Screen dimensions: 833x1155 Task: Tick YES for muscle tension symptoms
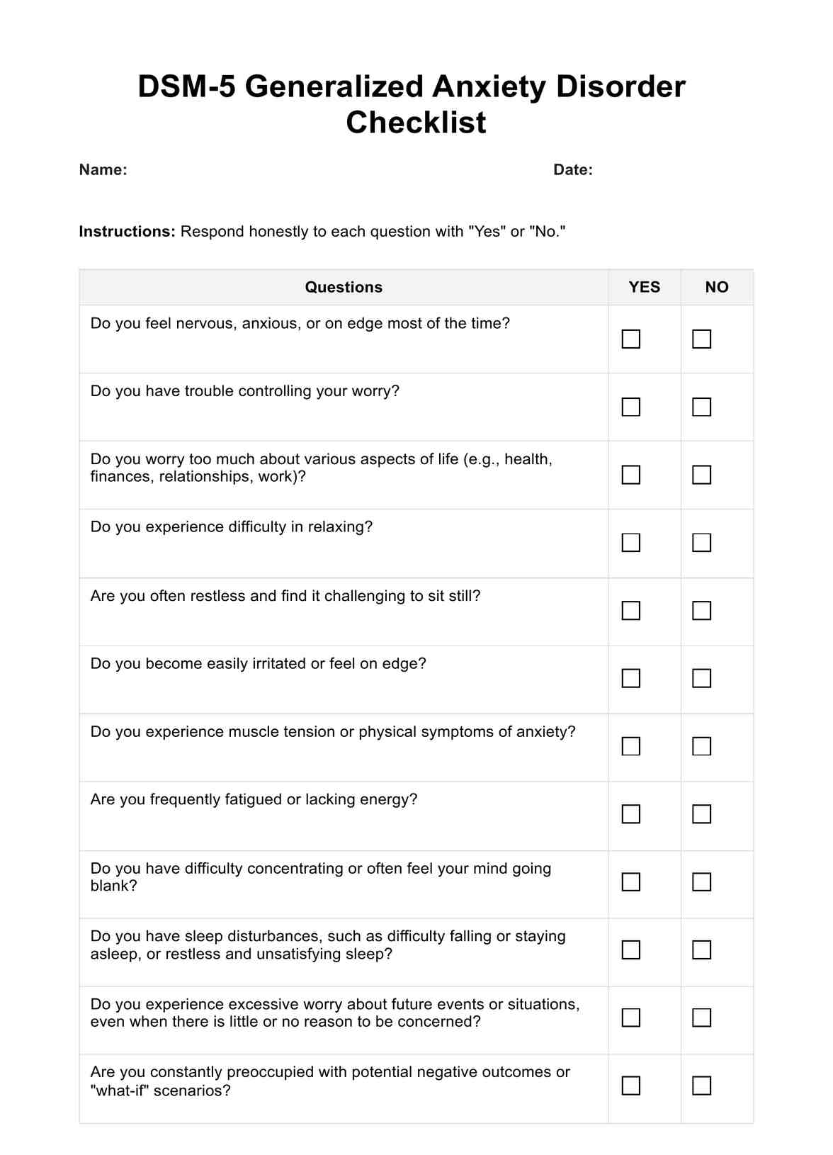click(x=630, y=746)
